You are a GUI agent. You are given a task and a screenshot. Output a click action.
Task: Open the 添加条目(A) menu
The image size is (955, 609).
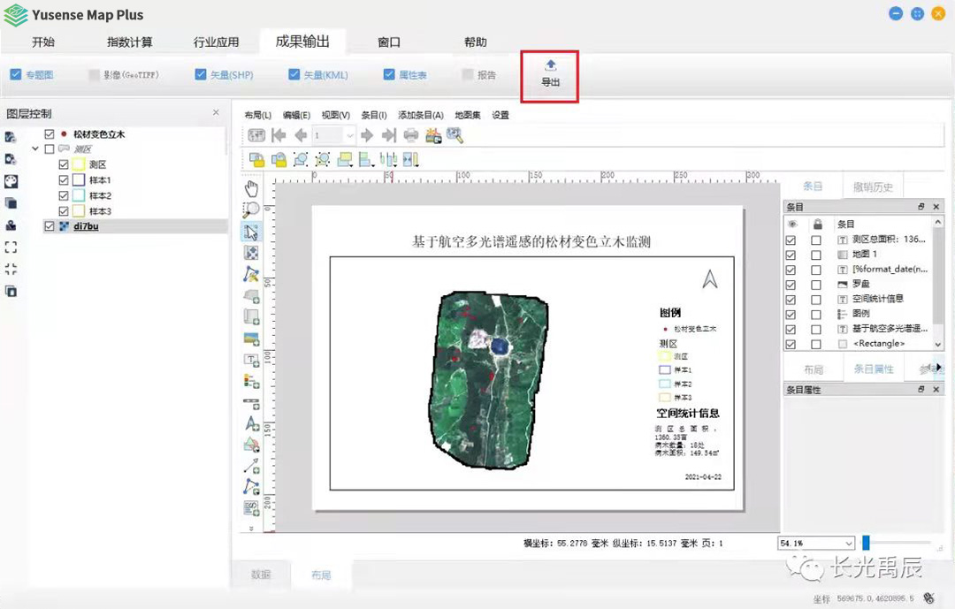click(421, 115)
